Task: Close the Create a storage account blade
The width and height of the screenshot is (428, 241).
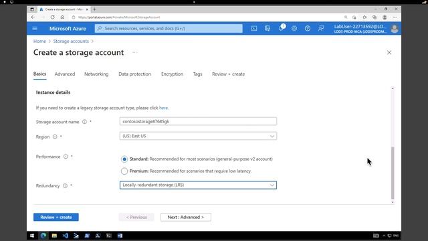Action: tap(389, 52)
